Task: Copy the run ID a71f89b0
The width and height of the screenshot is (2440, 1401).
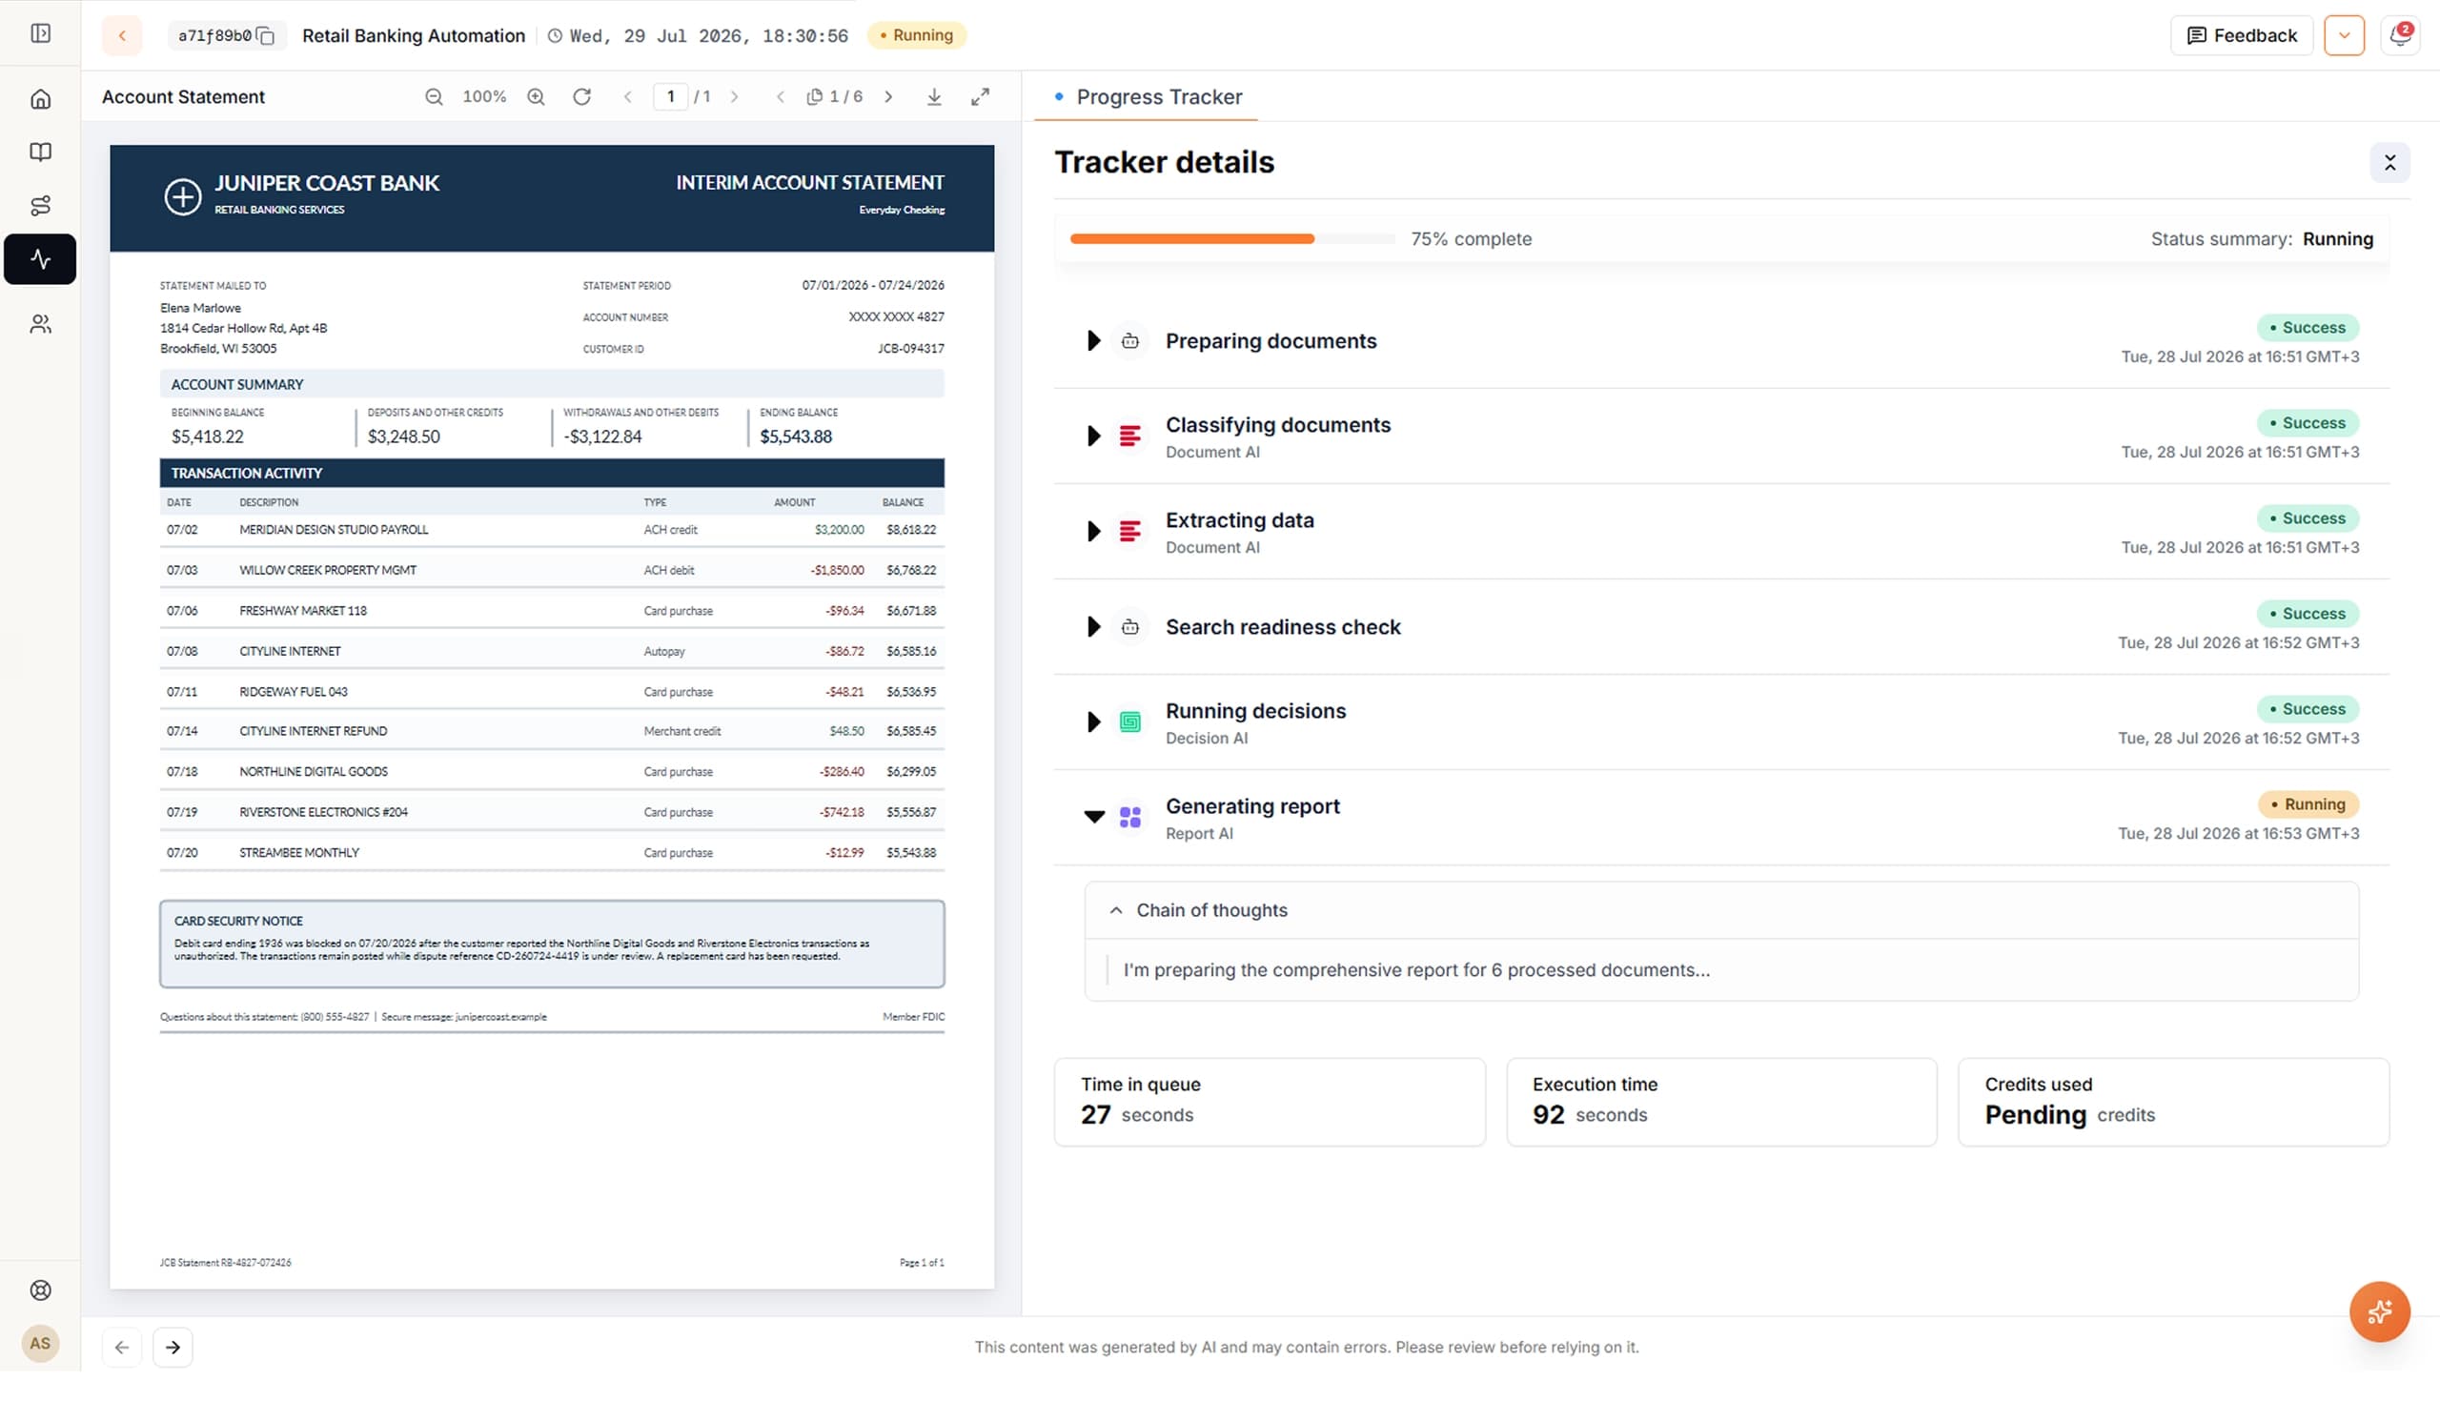Action: tap(267, 36)
